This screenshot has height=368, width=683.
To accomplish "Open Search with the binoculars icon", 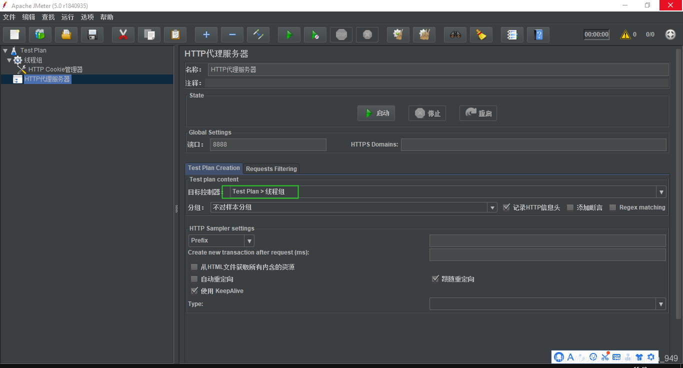I will click(455, 34).
